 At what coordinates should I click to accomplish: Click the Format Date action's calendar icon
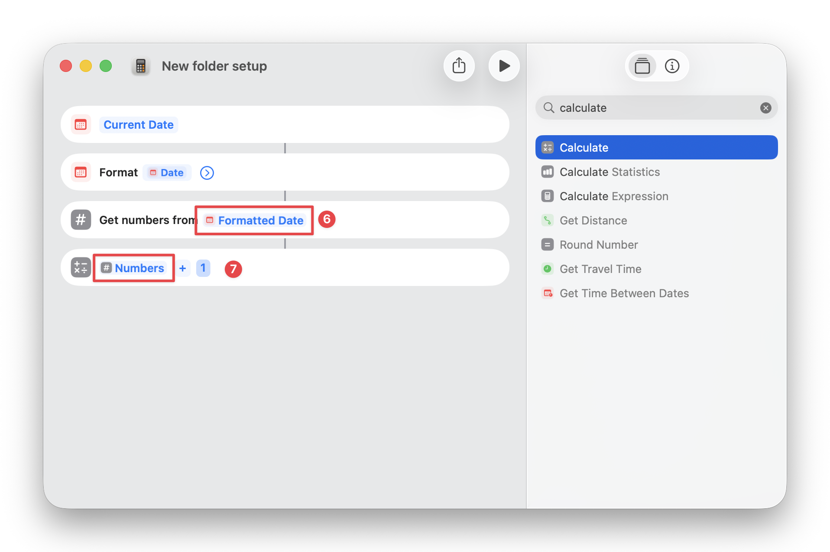[x=81, y=172]
